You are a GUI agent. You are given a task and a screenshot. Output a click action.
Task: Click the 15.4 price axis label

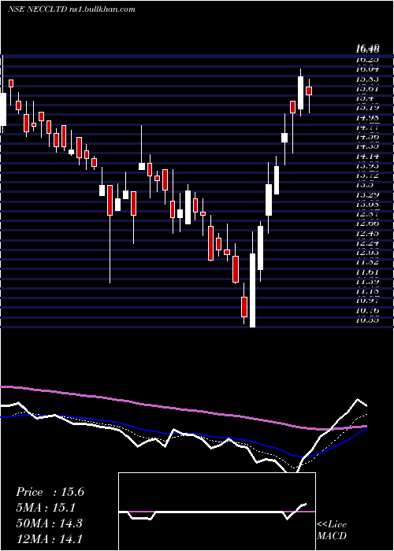pos(365,98)
